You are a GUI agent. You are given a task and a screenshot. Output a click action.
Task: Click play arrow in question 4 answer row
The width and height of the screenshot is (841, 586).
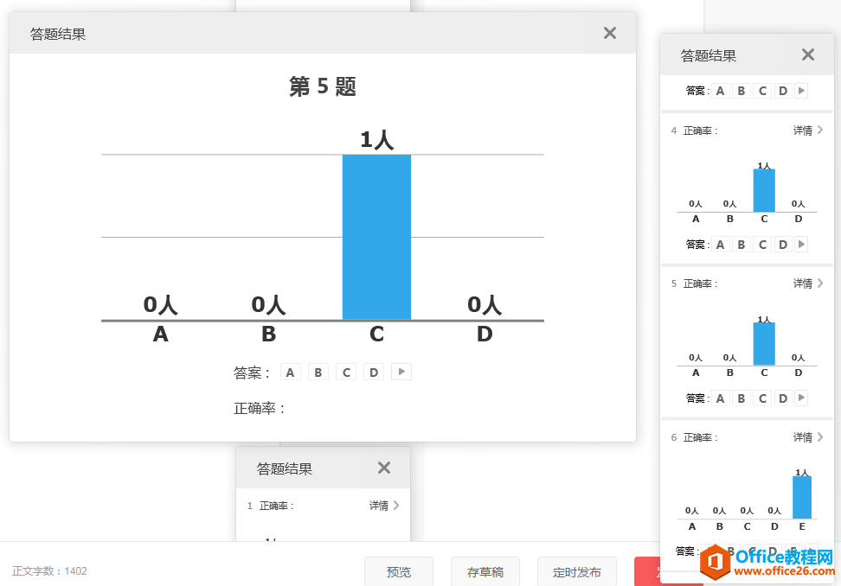[x=801, y=245]
